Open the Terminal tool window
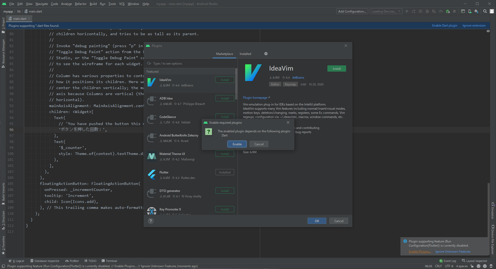 coord(109,261)
